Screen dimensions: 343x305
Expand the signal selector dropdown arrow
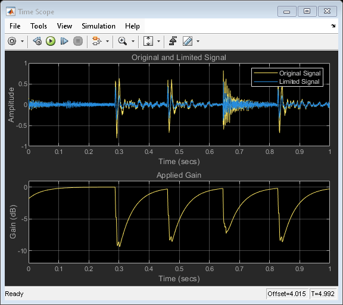click(107, 41)
